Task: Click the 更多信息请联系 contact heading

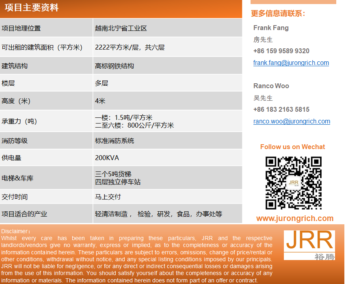Action: 278,14
